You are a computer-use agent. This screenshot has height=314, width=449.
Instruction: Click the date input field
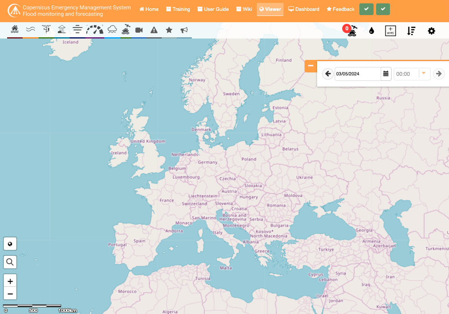357,74
